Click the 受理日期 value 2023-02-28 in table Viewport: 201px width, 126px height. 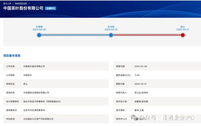[141, 66]
